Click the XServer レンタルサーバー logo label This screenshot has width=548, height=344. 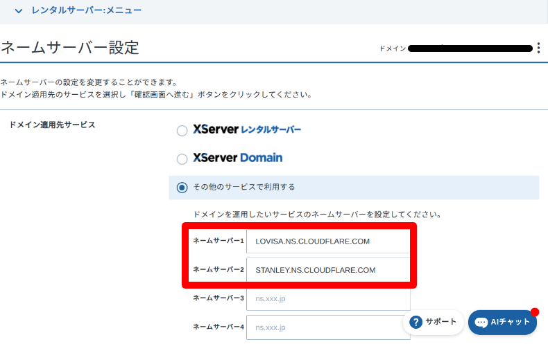247,129
